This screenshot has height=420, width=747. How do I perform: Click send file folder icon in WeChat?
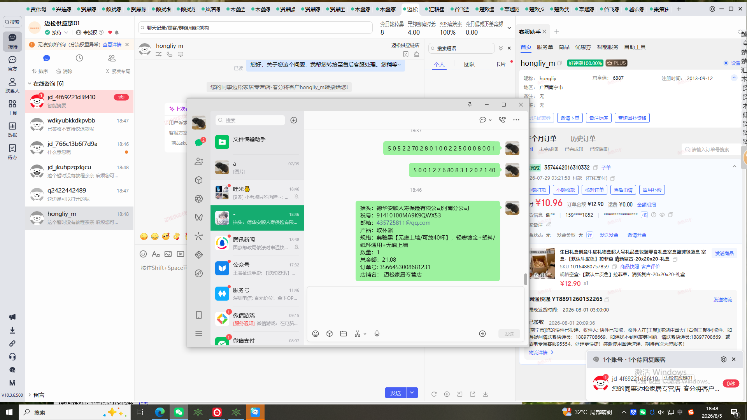(x=344, y=334)
